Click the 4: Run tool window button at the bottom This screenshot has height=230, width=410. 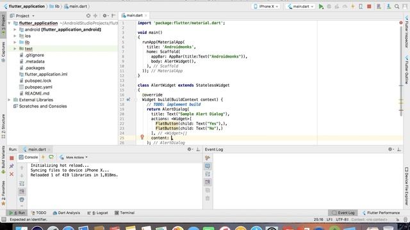click(x=17, y=213)
